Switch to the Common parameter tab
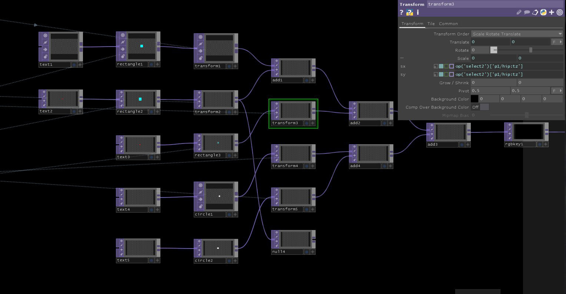566x294 pixels. [x=448, y=24]
